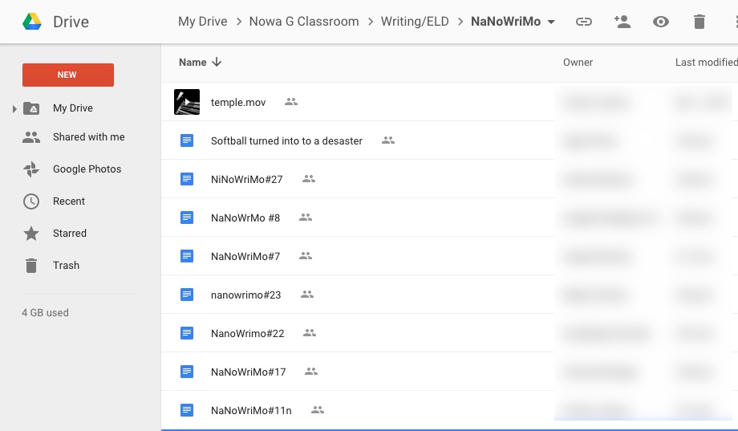738x431 pixels.
Task: Select the NaNoWriMo#17 document
Action: (248, 372)
